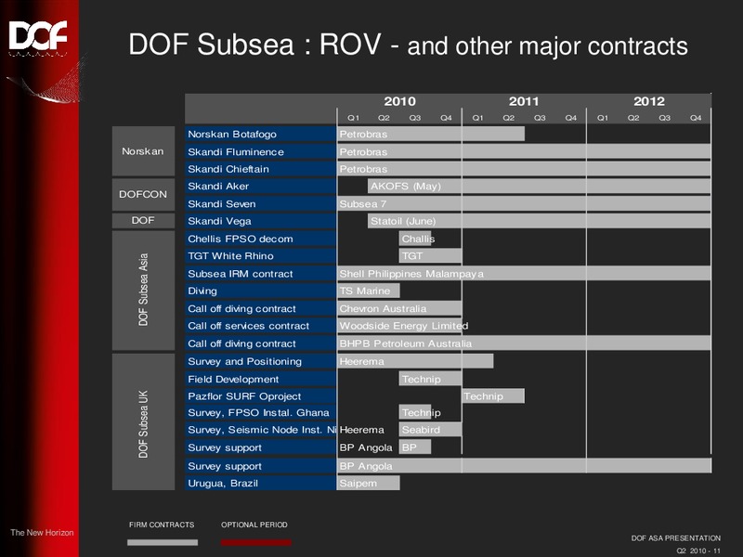Click the vertical 'DOF Subsea UK' label

click(143, 422)
